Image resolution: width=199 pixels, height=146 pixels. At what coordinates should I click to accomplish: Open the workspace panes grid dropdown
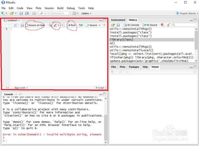pos(75,13)
